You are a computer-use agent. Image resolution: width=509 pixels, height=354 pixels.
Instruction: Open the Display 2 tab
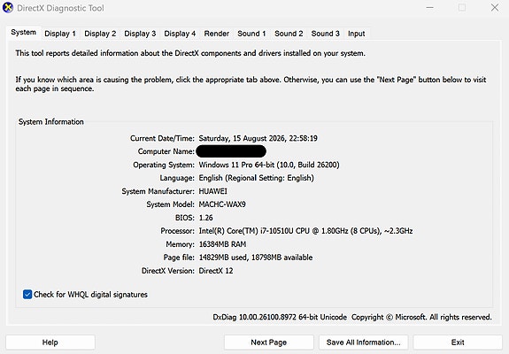[x=100, y=34]
